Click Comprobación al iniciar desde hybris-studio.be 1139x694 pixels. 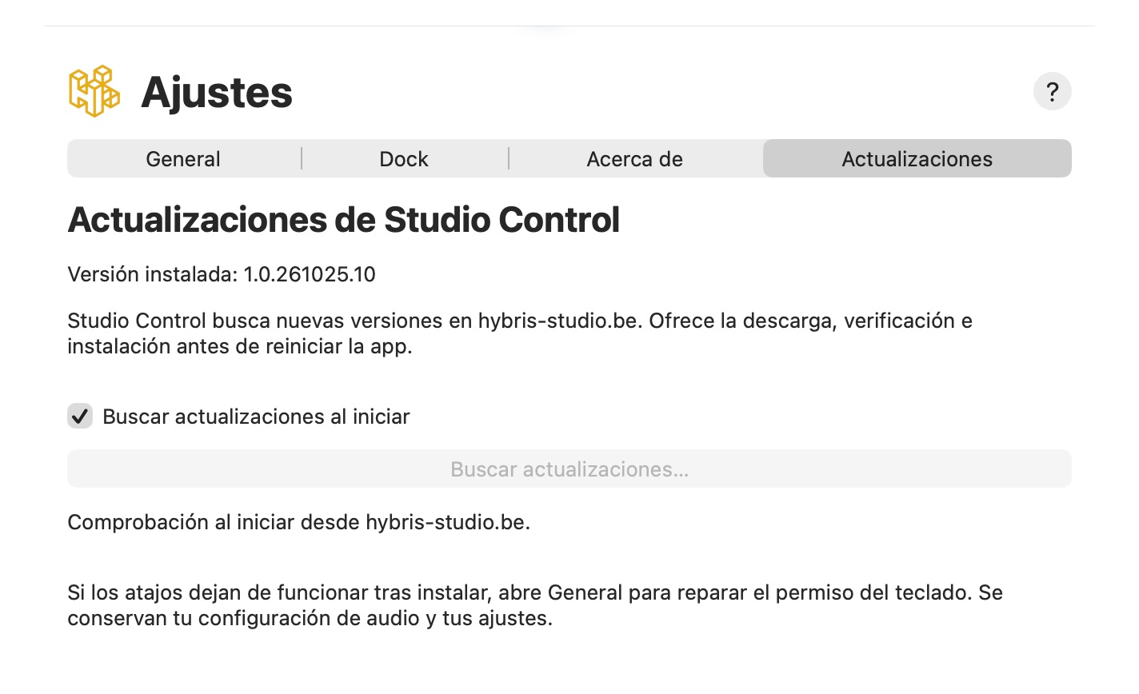pos(299,522)
